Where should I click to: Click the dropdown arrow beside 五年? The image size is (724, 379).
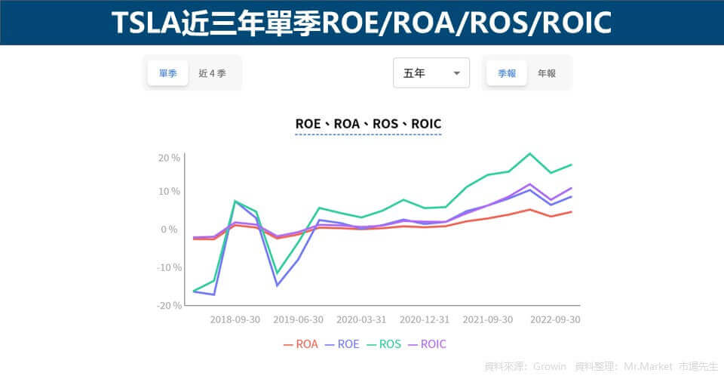[457, 73]
